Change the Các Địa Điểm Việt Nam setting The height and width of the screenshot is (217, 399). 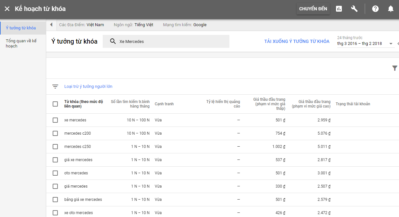click(x=81, y=25)
